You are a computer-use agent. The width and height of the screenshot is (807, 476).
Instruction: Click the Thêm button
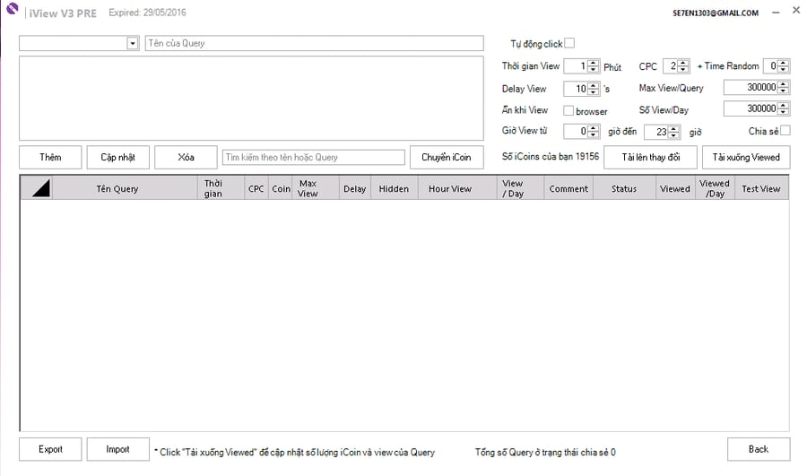(x=50, y=158)
